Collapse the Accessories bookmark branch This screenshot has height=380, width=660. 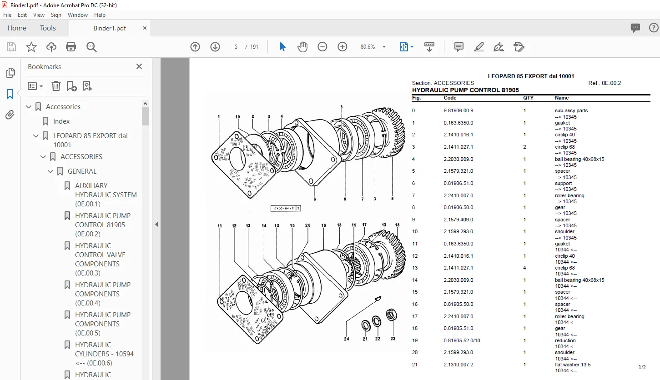(29, 107)
